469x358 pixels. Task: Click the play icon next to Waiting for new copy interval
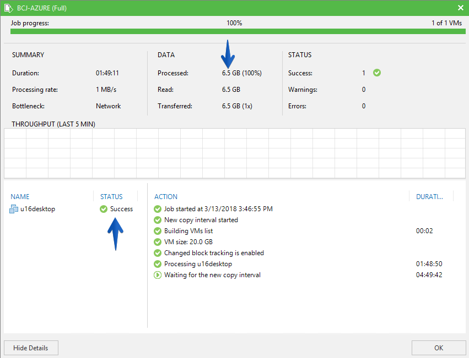coord(158,275)
